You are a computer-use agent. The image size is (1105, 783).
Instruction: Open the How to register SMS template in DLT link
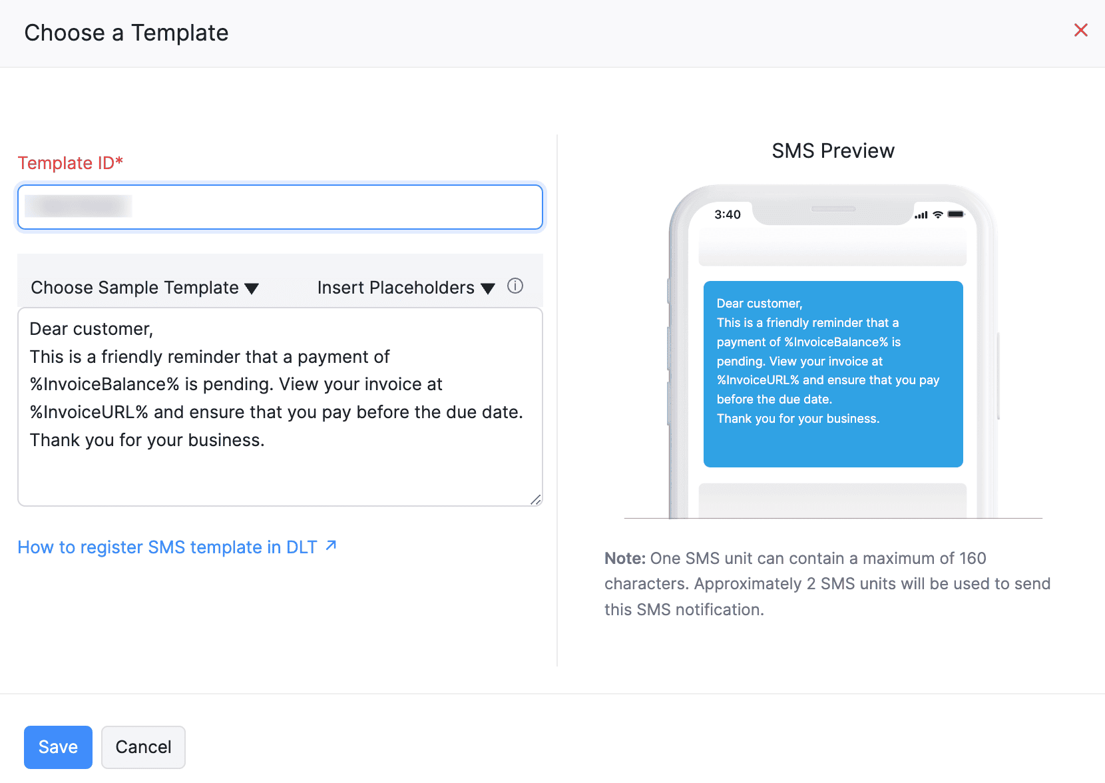(x=167, y=547)
